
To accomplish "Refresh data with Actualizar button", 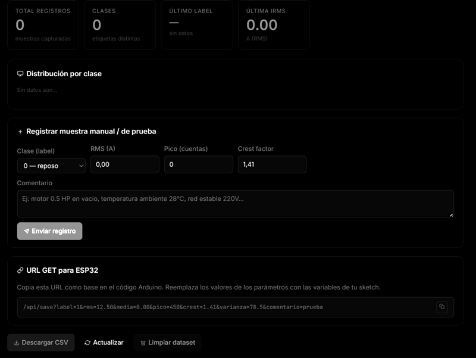I will (x=104, y=343).
